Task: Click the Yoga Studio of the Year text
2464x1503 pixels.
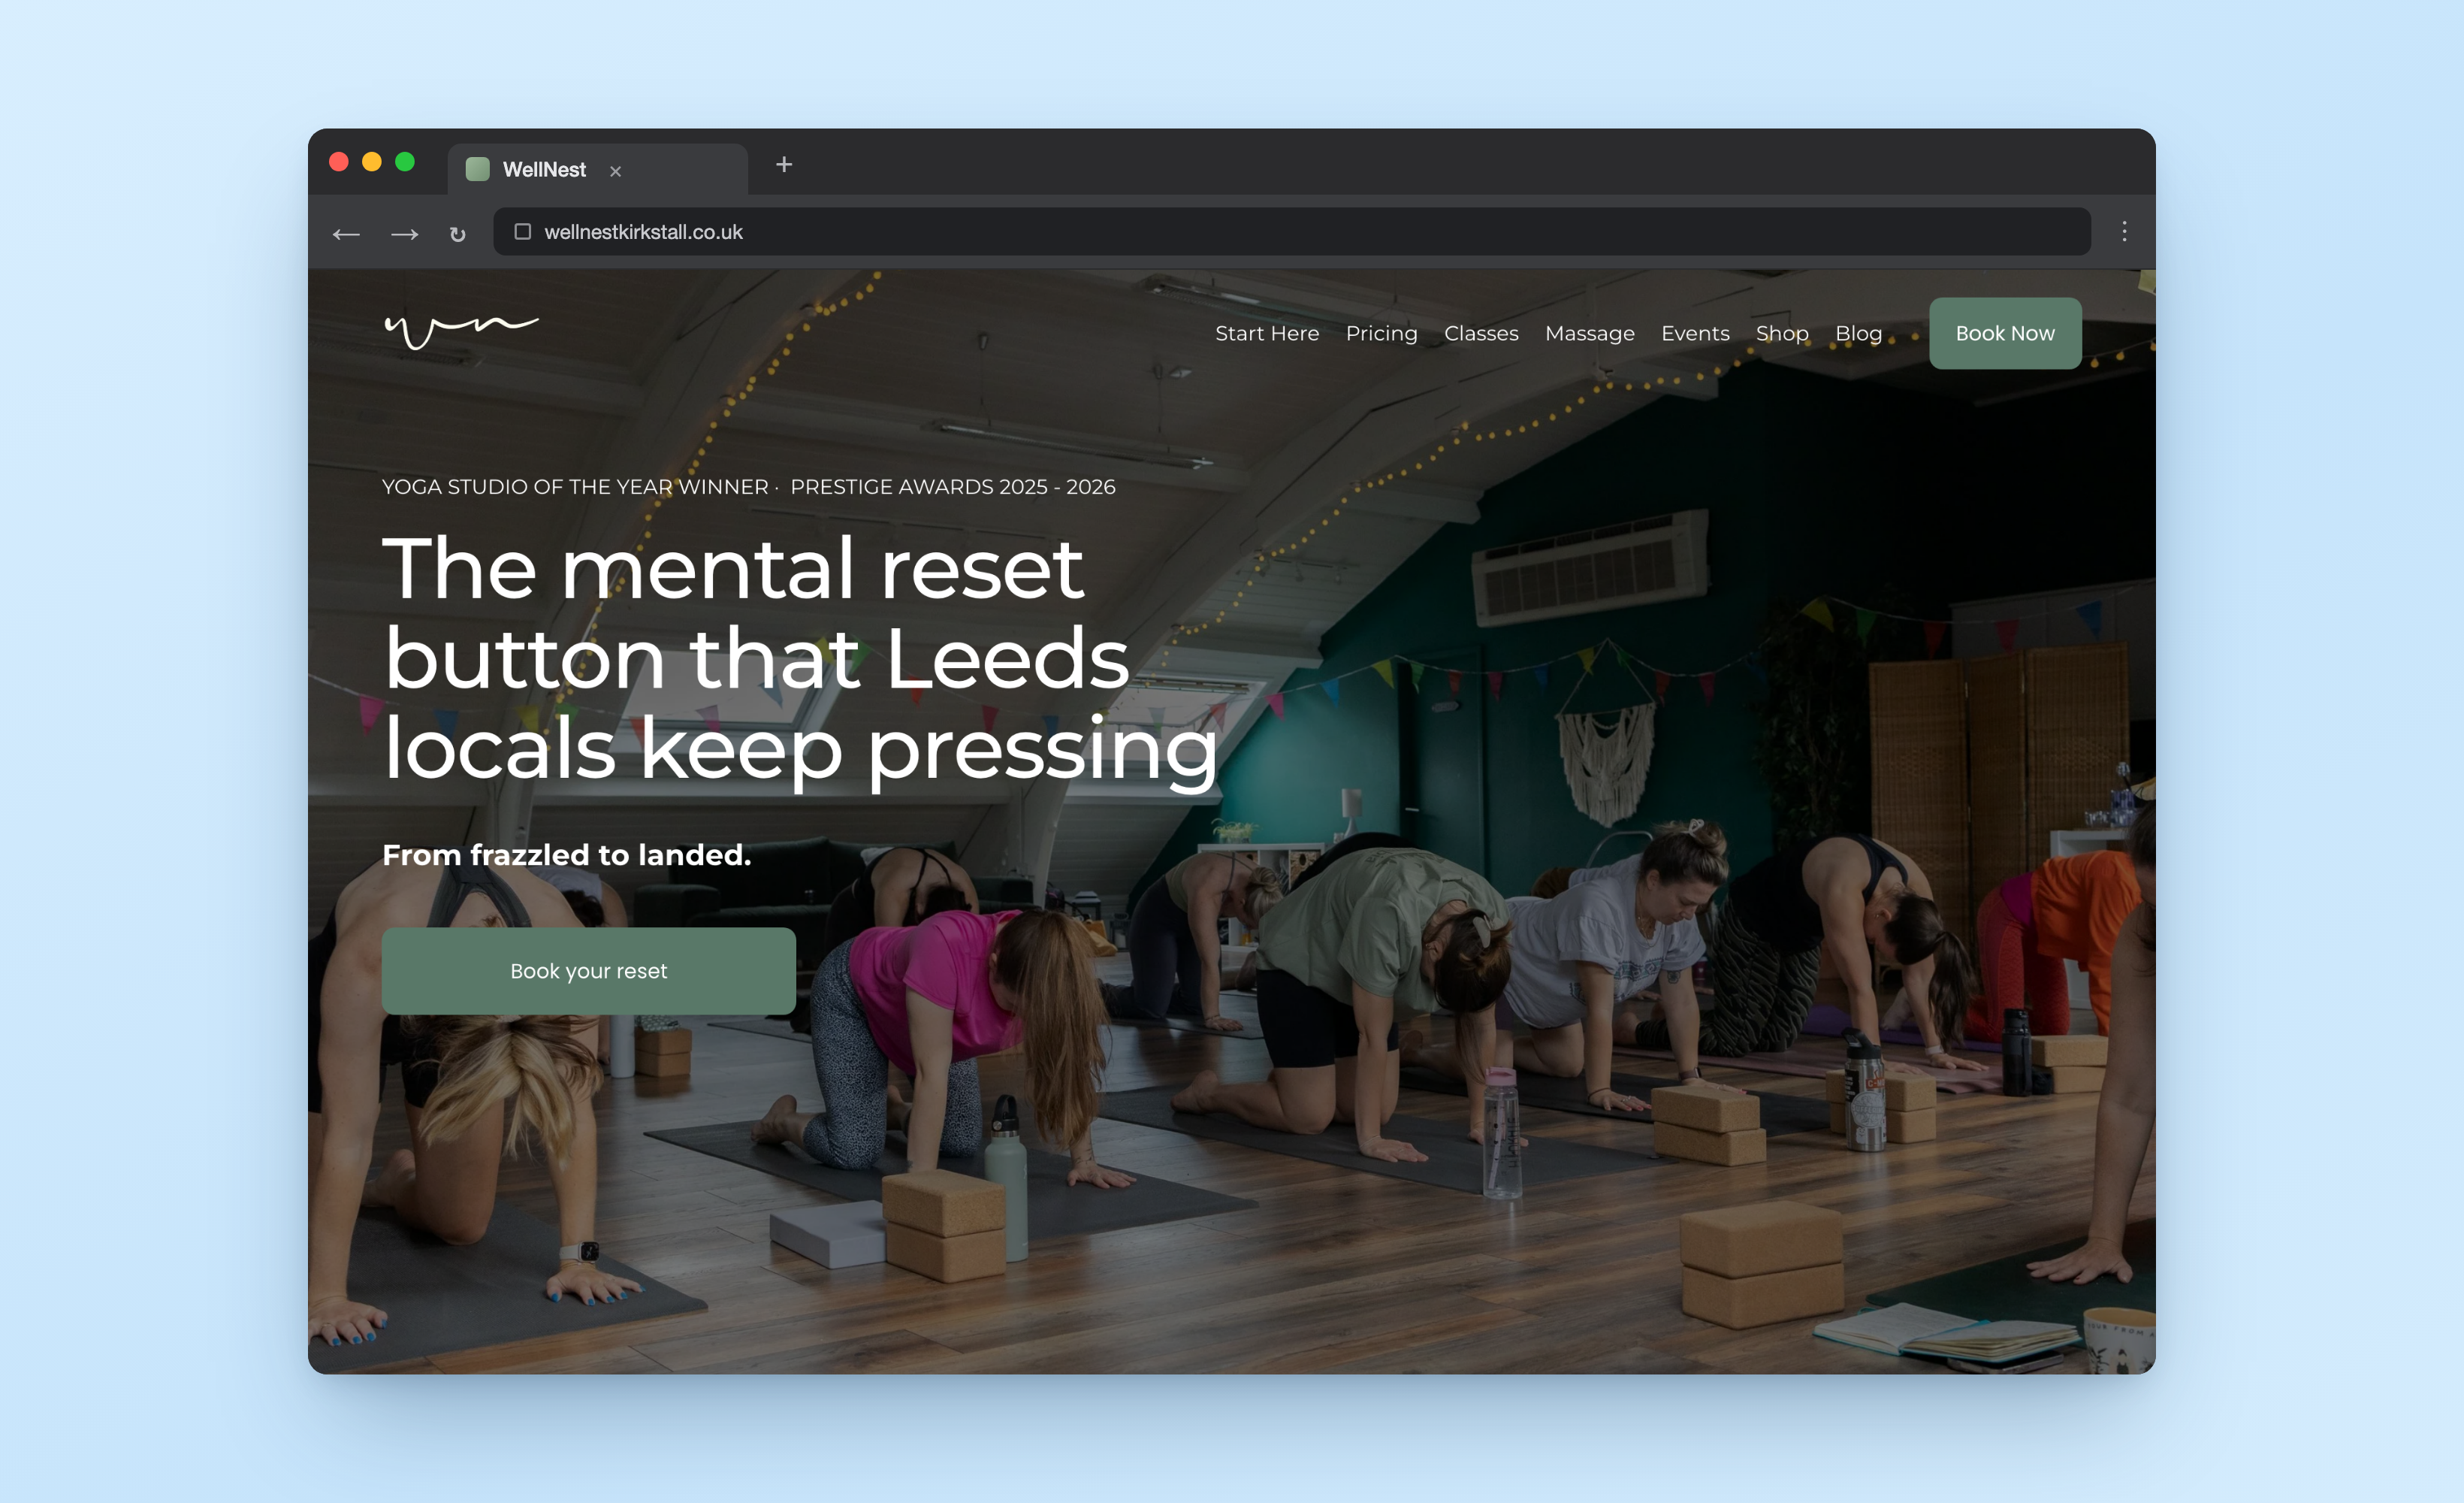Action: (575, 486)
